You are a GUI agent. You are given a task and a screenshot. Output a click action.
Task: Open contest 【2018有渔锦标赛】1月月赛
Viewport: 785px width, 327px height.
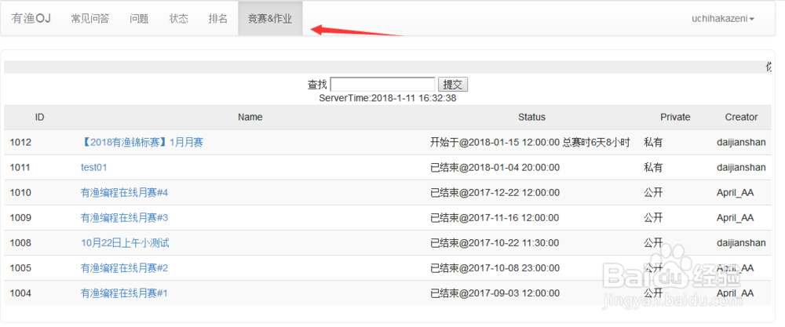coord(141,143)
